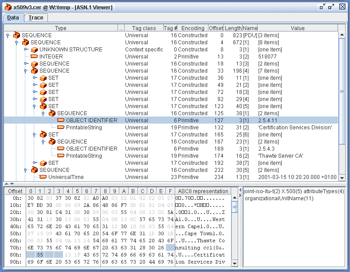Expand the SET node at offset 36

pos(35,78)
